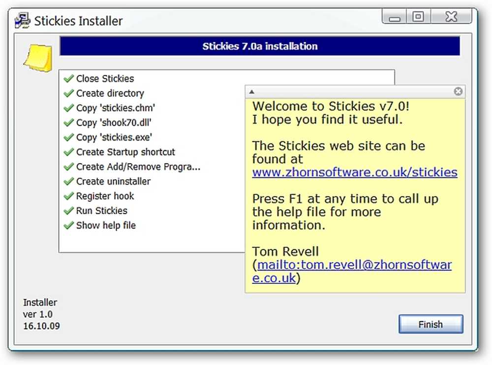
Task: Click the yellow sticky note pad icon
Action: click(x=38, y=58)
